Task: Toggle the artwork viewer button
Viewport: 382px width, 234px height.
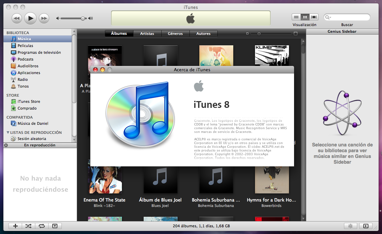Action: click(x=55, y=226)
